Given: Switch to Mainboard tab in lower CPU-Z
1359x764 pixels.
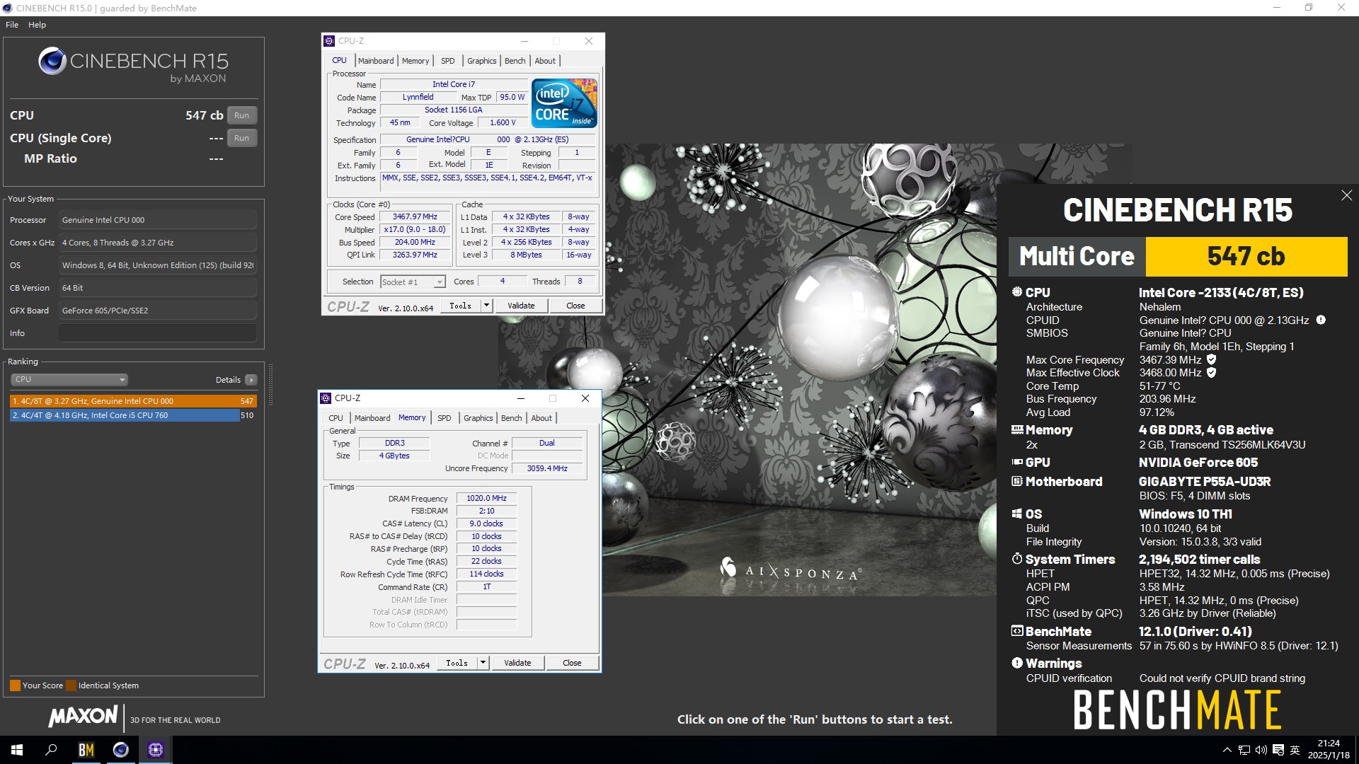Looking at the screenshot, I should [372, 418].
